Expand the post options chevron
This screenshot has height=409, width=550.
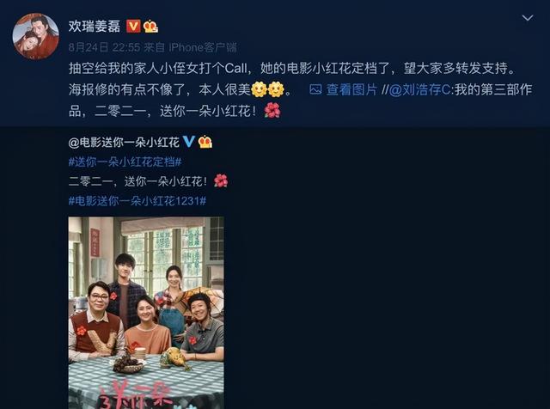pyautogui.click(x=528, y=17)
